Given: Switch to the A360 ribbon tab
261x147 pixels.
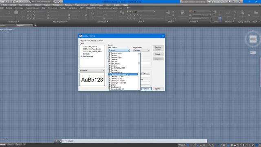Looking at the screenshot, I should pos(82,8).
